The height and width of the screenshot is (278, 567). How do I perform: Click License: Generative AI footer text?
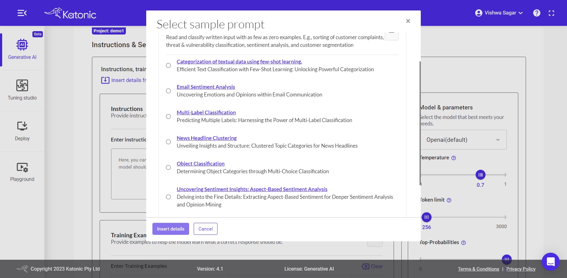click(309, 269)
